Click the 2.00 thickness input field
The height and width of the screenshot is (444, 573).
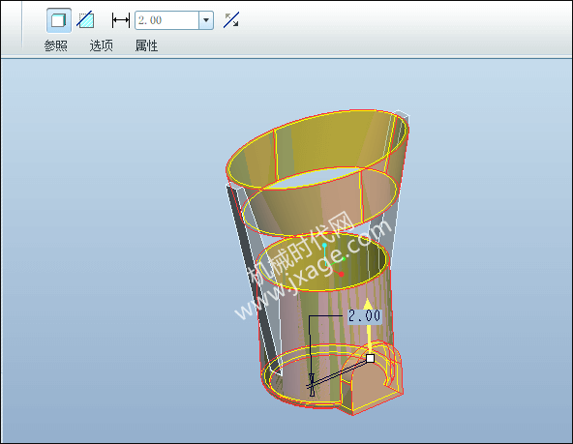167,20
